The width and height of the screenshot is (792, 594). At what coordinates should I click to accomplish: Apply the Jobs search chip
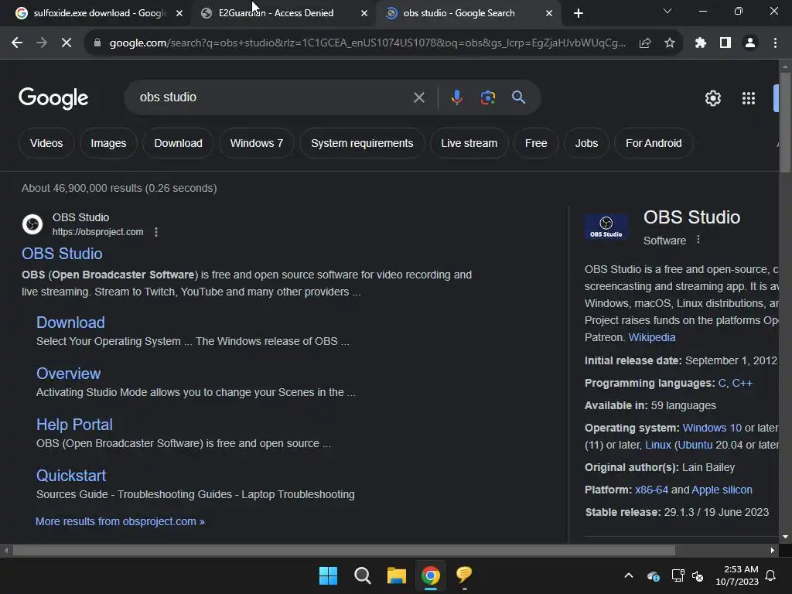tap(586, 143)
